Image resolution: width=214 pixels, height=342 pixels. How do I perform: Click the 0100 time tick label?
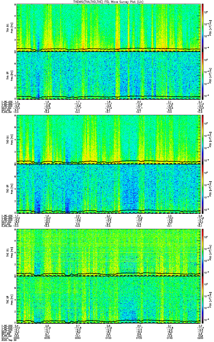pyautogui.click(x=108, y=337)
